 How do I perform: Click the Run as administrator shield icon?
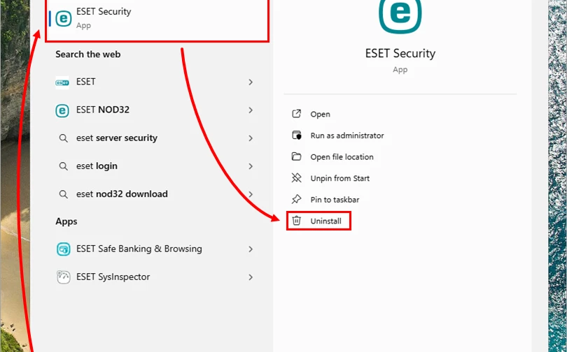coord(297,135)
